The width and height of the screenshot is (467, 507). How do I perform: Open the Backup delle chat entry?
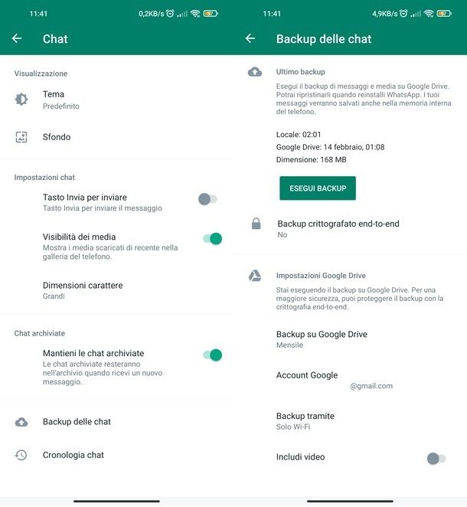(116, 422)
